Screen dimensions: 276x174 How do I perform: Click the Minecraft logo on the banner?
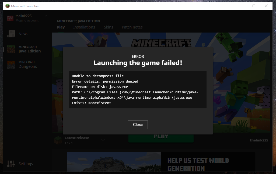161,43
